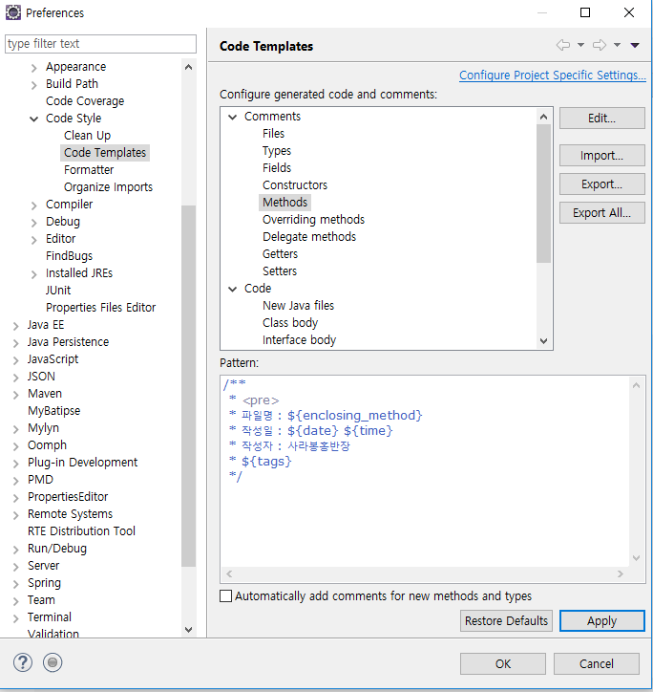Click preferences tree scroll up arrow
653x692 pixels.
tap(188, 67)
